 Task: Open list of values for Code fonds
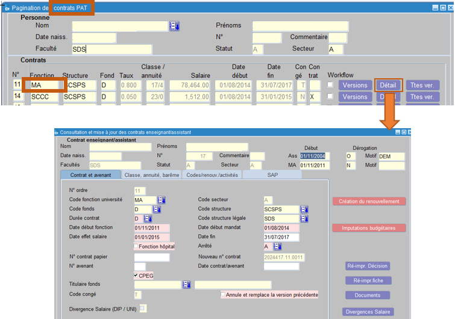pyautogui.click(x=157, y=209)
